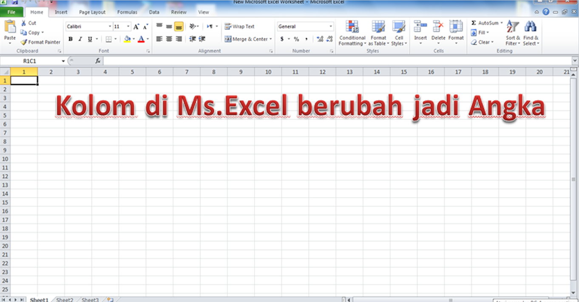
Task: Apply comma style number format
Action: pos(306,39)
